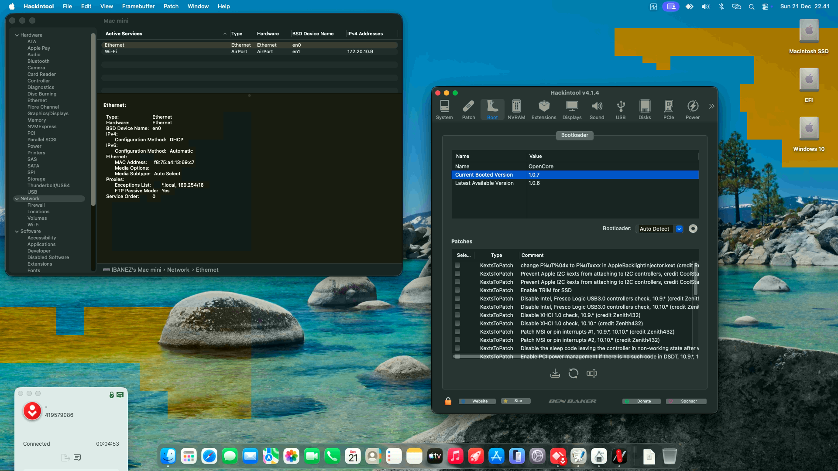Click the refresh patches icon
838x471 pixels.
[574, 373]
